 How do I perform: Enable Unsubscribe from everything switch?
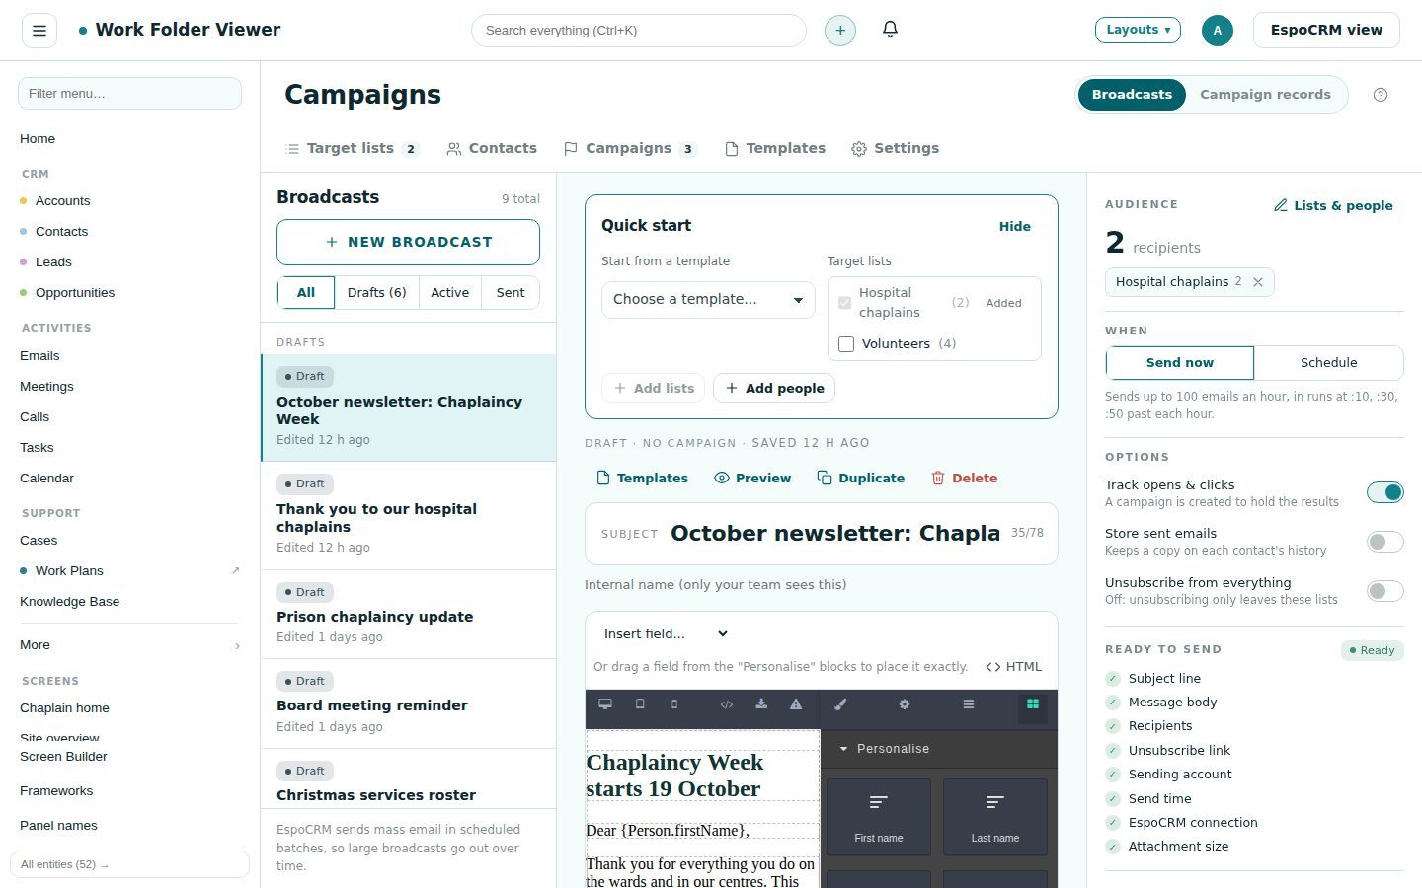pyautogui.click(x=1384, y=591)
